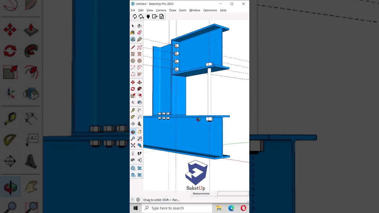Open the Draw menu

point(173,10)
